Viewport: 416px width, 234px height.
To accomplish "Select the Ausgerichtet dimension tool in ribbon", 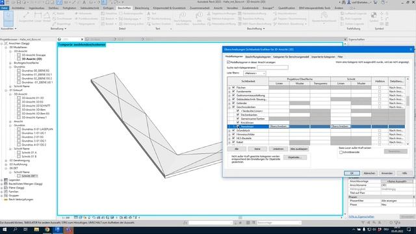I will pyautogui.click(x=26, y=18).
